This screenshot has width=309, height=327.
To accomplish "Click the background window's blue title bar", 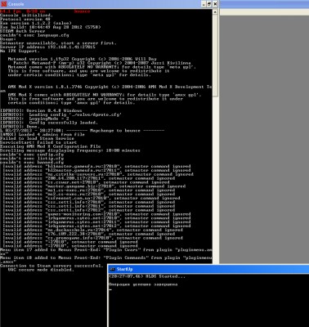I will [x=264, y=4].
